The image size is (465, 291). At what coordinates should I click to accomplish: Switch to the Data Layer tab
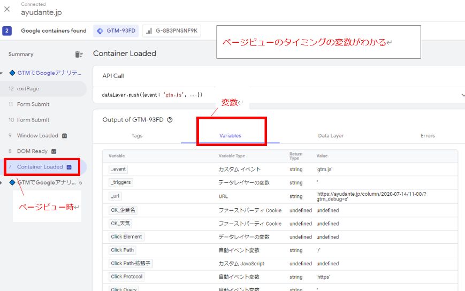[x=331, y=136]
